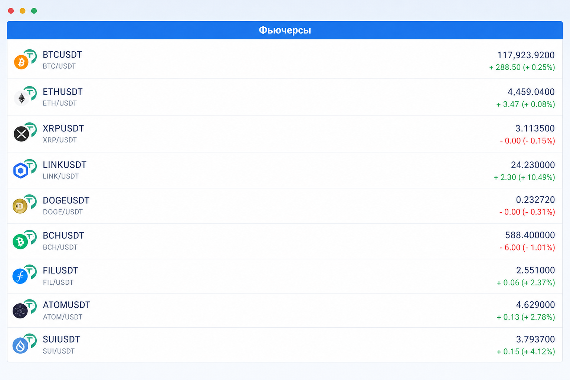
Task: Click the SUI droplet icon
Action: (20, 346)
